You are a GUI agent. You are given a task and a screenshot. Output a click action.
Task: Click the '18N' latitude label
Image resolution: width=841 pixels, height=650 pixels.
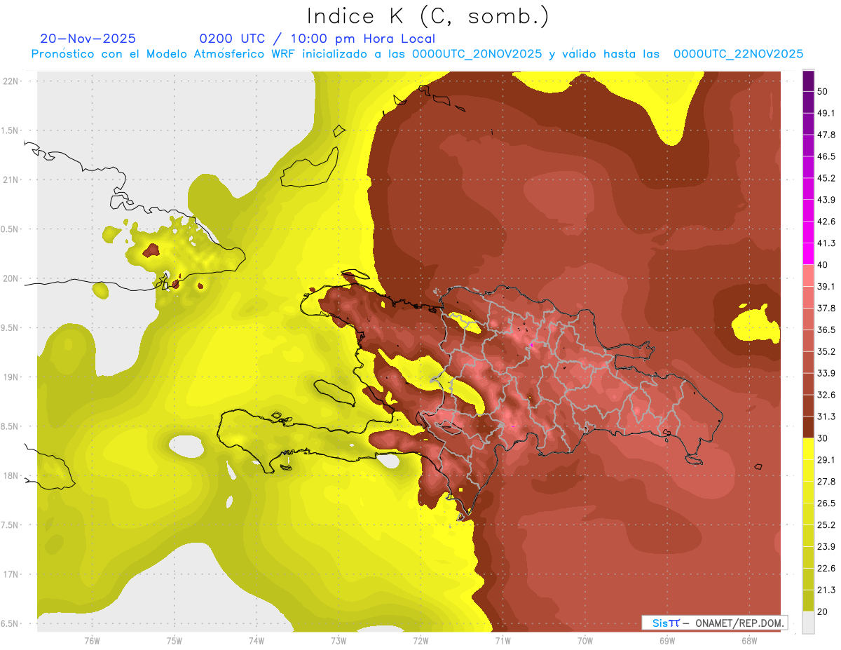[x=11, y=476]
